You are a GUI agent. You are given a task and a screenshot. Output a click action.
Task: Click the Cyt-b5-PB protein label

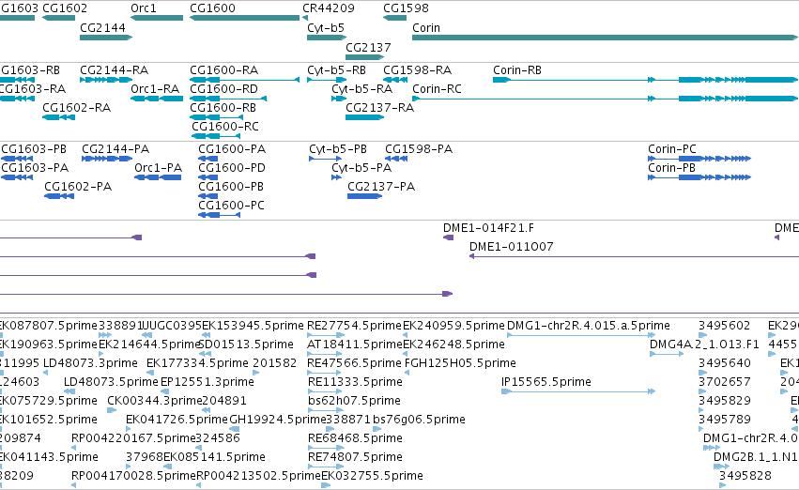click(x=338, y=149)
